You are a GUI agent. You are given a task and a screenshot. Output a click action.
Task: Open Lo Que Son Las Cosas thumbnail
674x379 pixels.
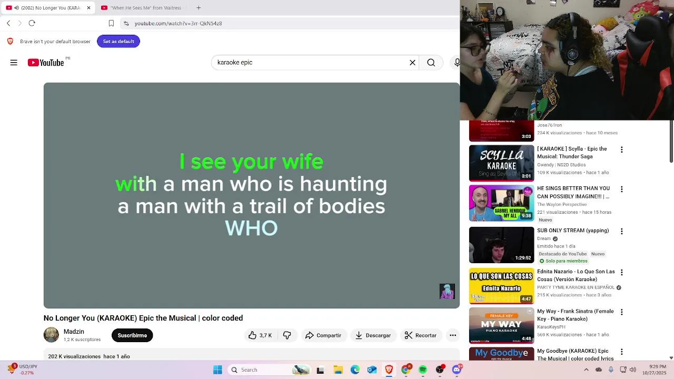(x=501, y=286)
